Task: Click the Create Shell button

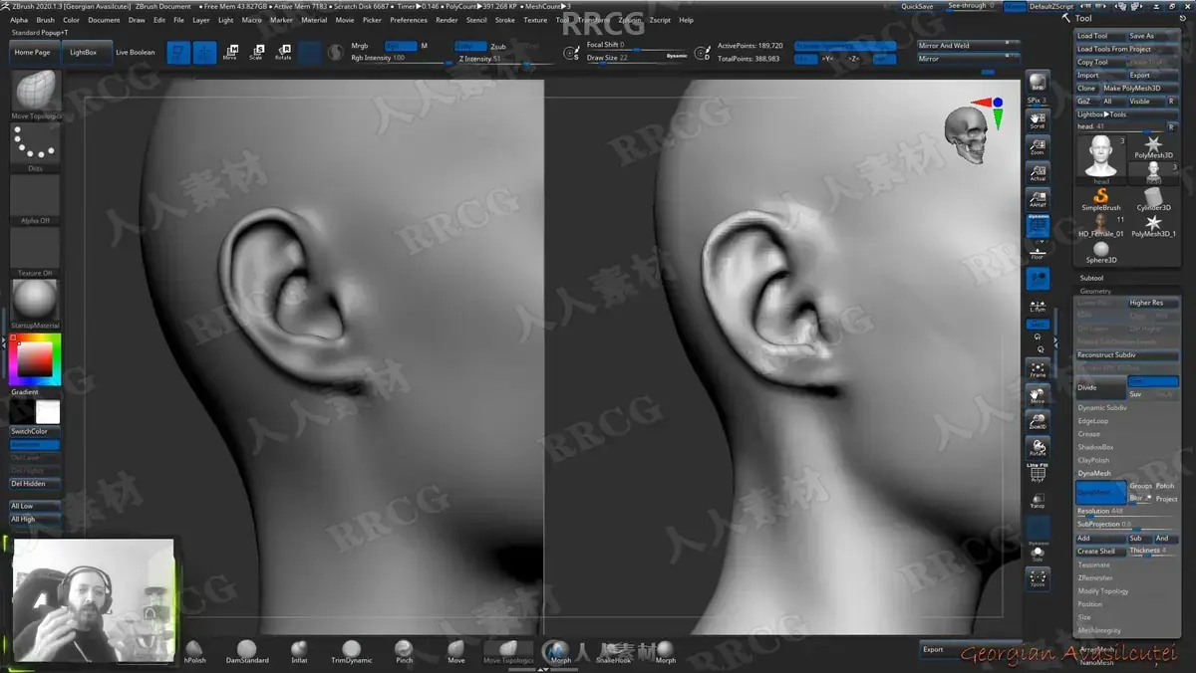Action: pos(1101,551)
